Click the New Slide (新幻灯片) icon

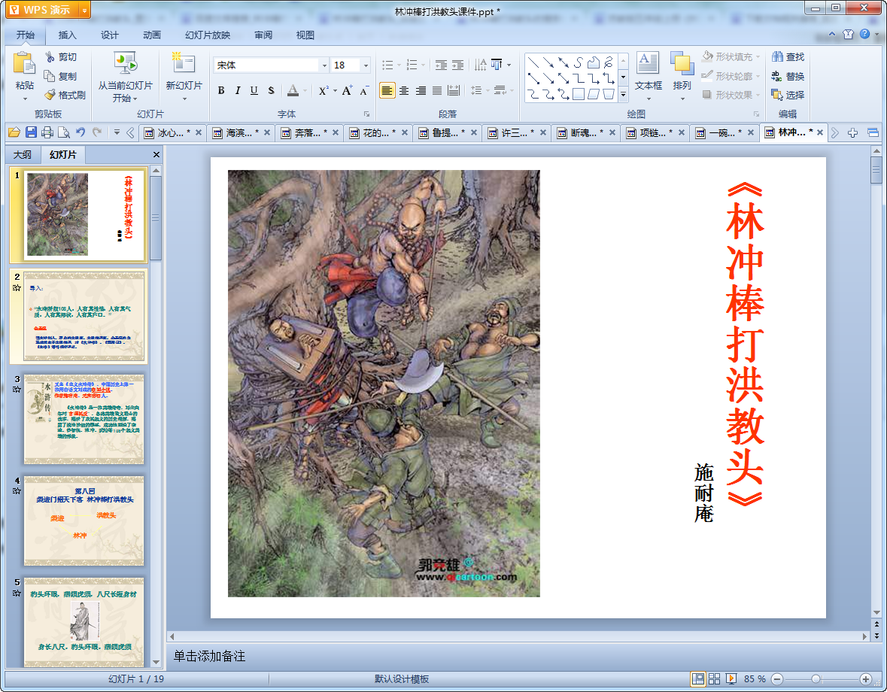pos(184,63)
